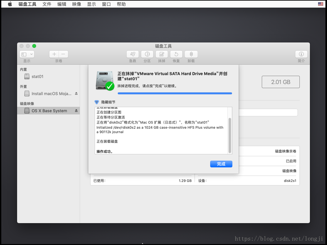Click the add volume plus button
Viewport: 327px width, 245px height.
pos(54,54)
